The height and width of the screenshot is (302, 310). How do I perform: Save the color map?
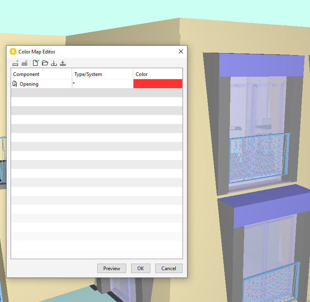coord(54,63)
